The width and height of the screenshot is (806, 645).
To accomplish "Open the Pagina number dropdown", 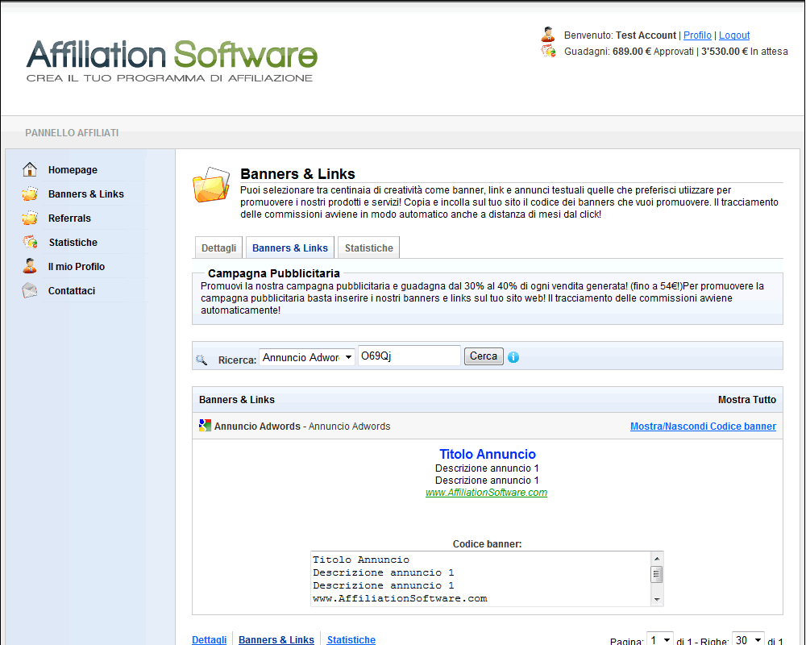I will [660, 640].
